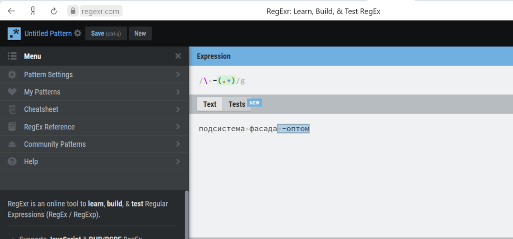Image resolution: width=513 pixels, height=239 pixels.
Task: Create a new pattern with New
Action: [140, 34]
